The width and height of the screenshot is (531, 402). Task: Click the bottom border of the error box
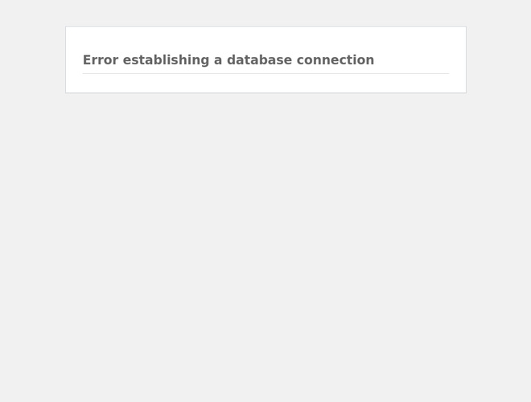(x=265, y=92)
